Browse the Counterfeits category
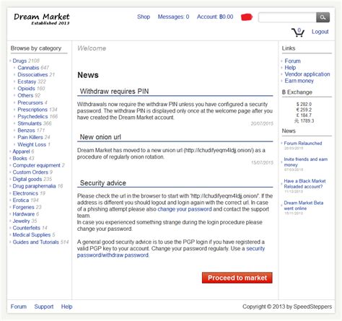Viewport: 342px width, 321px height. pyautogui.click(x=26, y=228)
